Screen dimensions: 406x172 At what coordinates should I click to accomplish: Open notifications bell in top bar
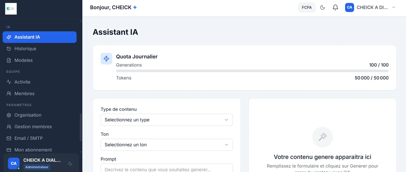coord(335,8)
